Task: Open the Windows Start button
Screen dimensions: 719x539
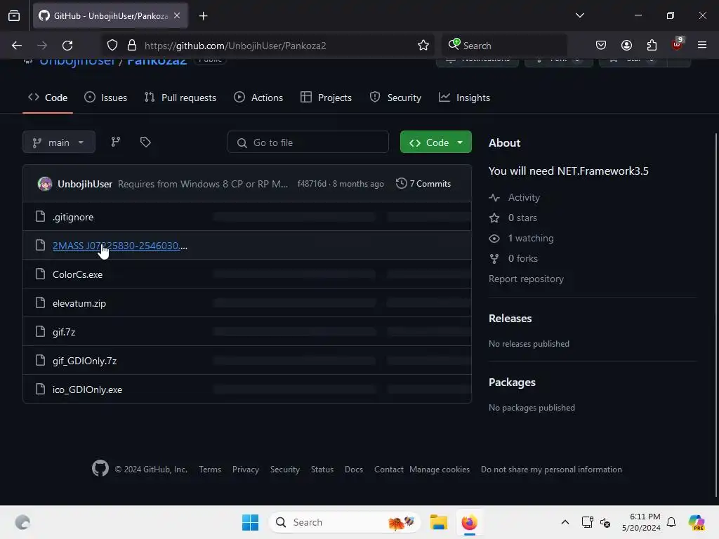Action: (x=251, y=522)
